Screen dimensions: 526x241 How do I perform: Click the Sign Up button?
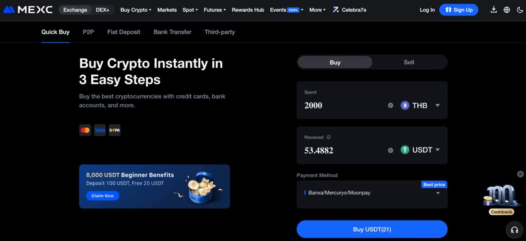(459, 10)
